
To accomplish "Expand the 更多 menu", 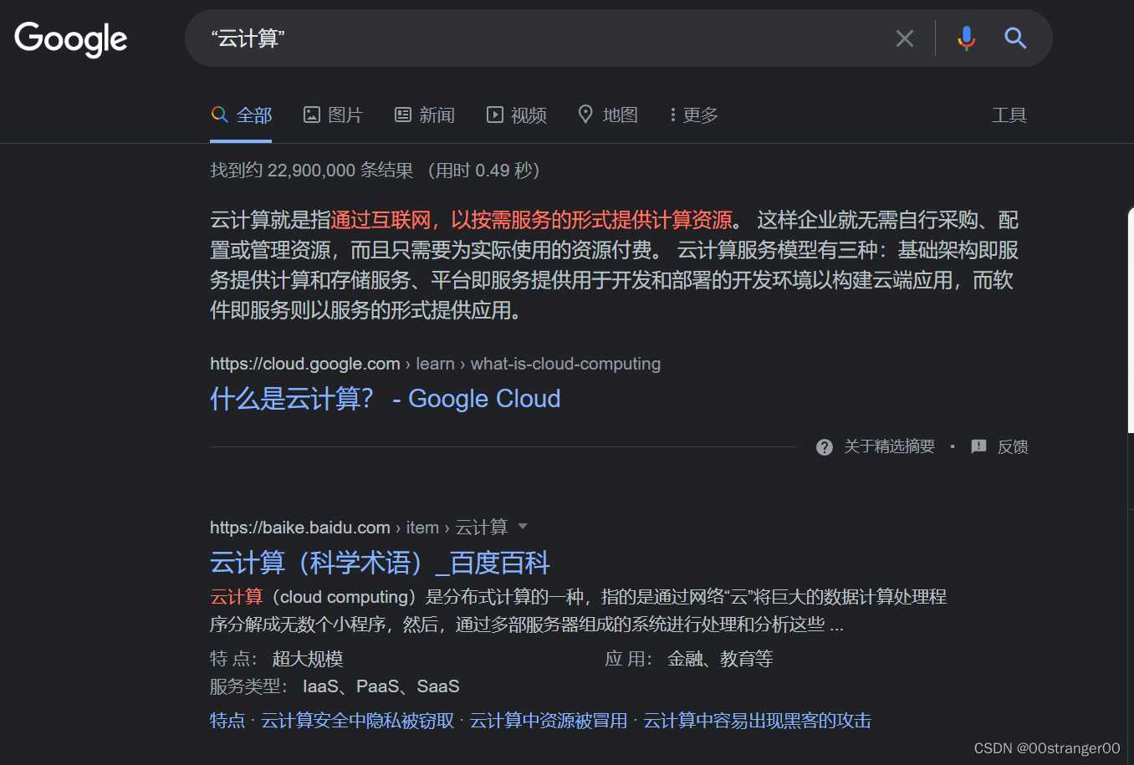I will tap(694, 115).
